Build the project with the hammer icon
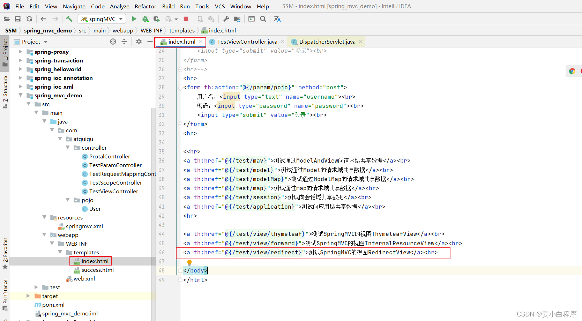The height and width of the screenshot is (321, 582). [69, 19]
